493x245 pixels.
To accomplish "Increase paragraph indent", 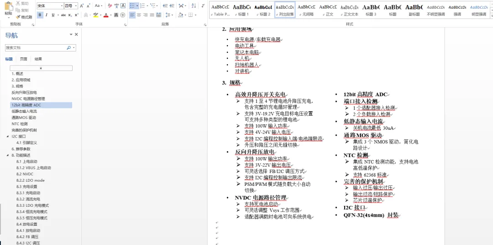I will click(172, 5).
